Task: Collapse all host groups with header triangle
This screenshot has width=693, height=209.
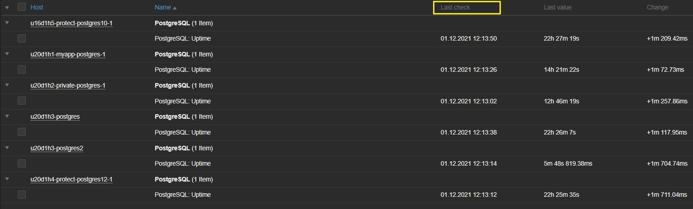Action: [7, 7]
